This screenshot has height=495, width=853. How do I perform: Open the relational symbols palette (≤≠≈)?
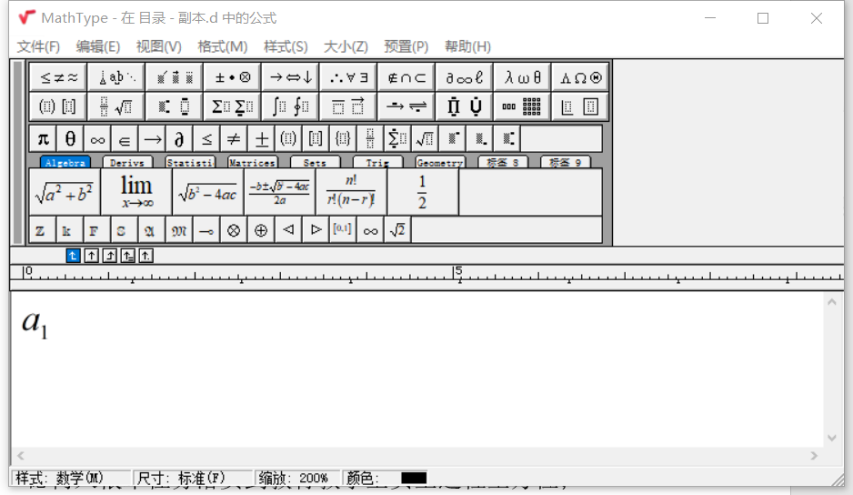tap(59, 78)
